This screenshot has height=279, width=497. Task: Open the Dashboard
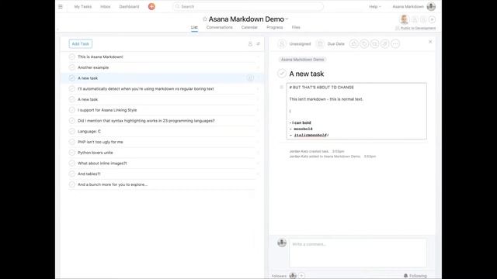(x=129, y=7)
